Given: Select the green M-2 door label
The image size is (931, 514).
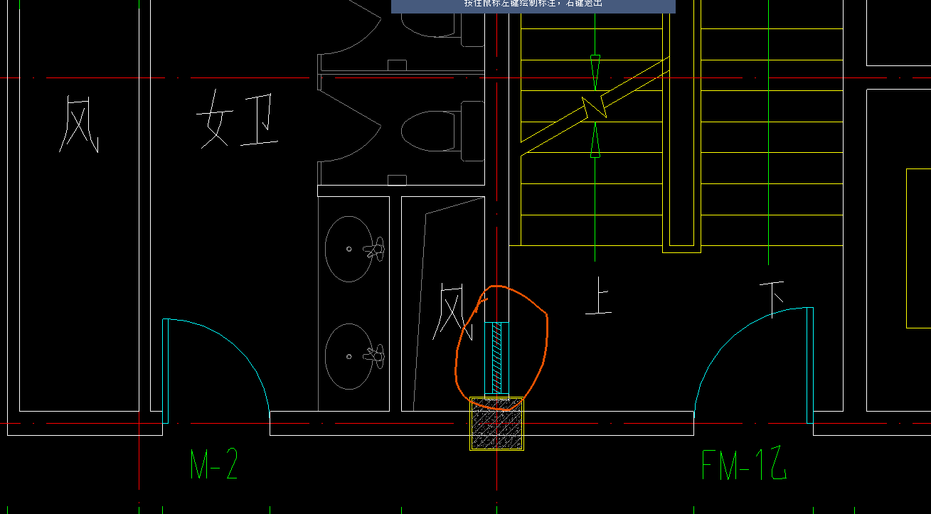Looking at the screenshot, I should pos(214,464).
